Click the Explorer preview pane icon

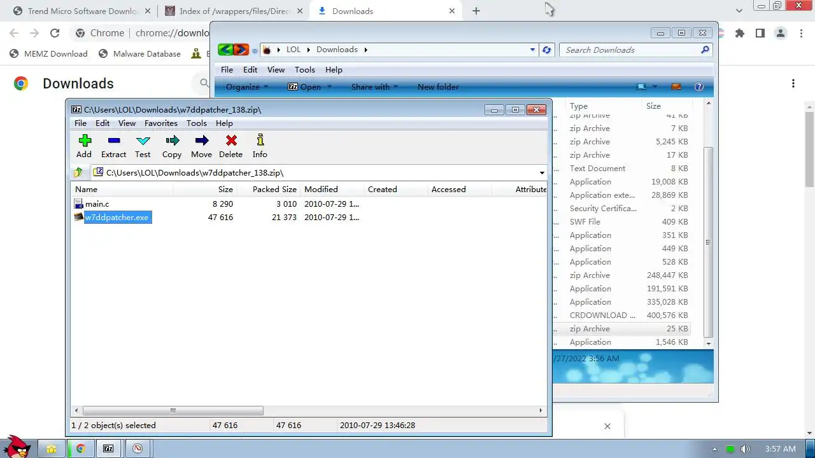(x=676, y=87)
